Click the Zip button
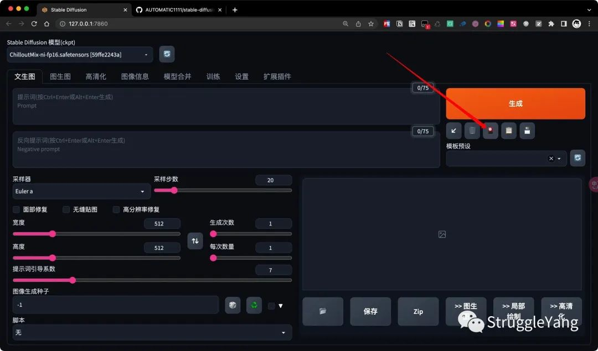Viewport: 598px width, 351px height. 418,311
